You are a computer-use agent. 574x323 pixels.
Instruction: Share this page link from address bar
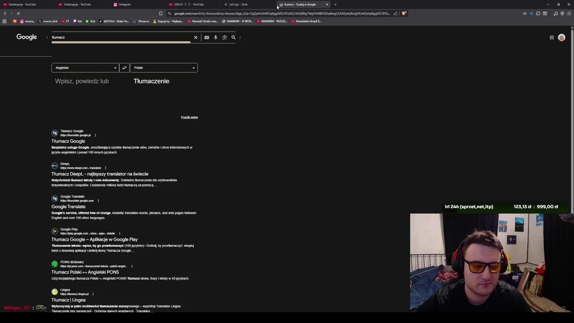(396, 13)
